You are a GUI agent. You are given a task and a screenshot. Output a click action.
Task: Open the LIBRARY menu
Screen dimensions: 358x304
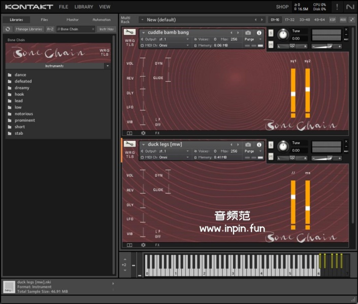pyautogui.click(x=84, y=7)
